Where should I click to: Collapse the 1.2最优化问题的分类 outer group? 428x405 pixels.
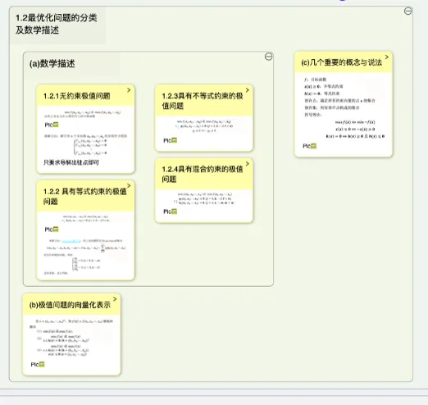pos(408,11)
